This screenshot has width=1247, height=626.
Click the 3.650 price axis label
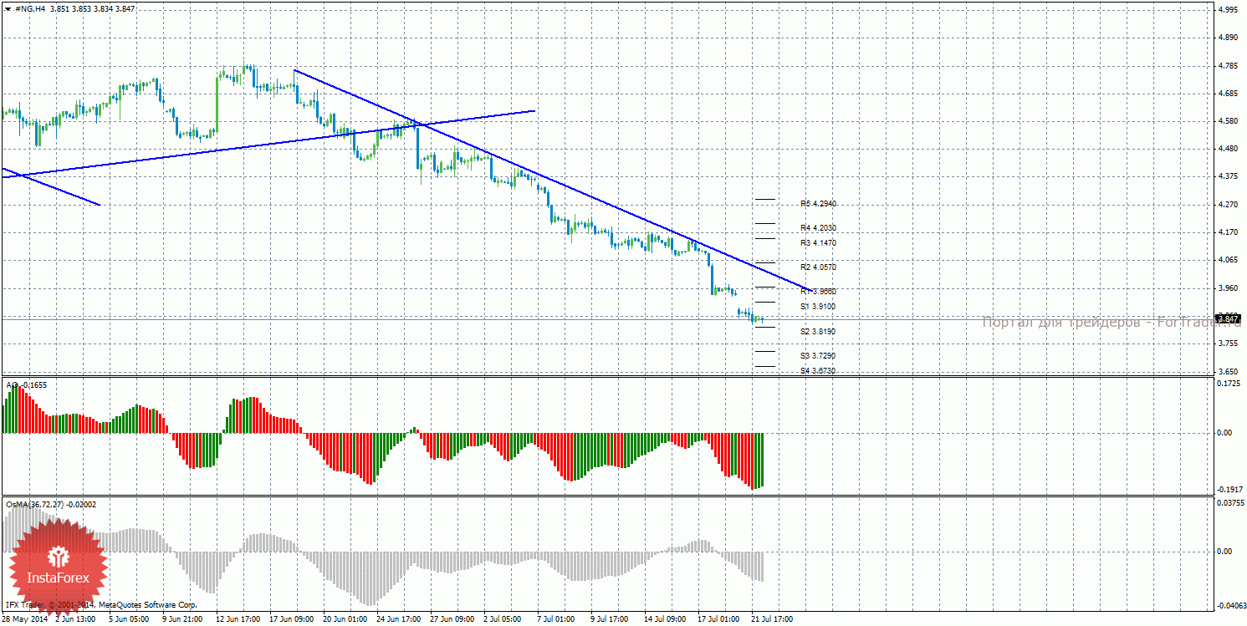(1228, 371)
